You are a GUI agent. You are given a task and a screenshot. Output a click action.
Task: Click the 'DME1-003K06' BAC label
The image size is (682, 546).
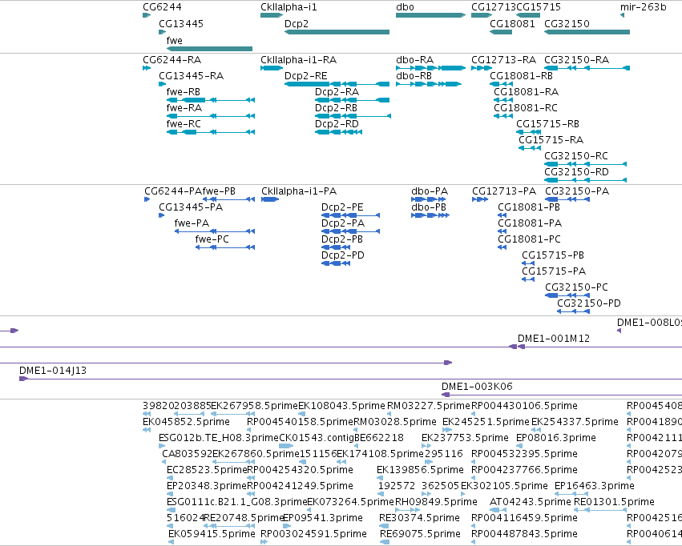(x=477, y=387)
